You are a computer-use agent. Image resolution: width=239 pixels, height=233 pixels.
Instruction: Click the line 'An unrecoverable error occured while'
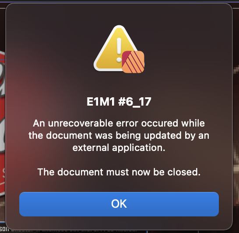(x=119, y=123)
